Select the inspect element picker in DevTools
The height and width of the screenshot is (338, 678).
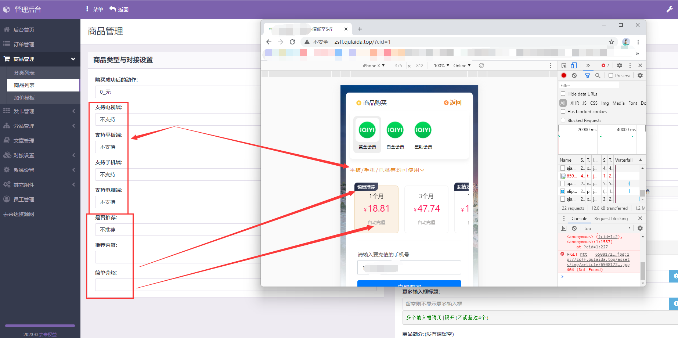tap(564, 65)
